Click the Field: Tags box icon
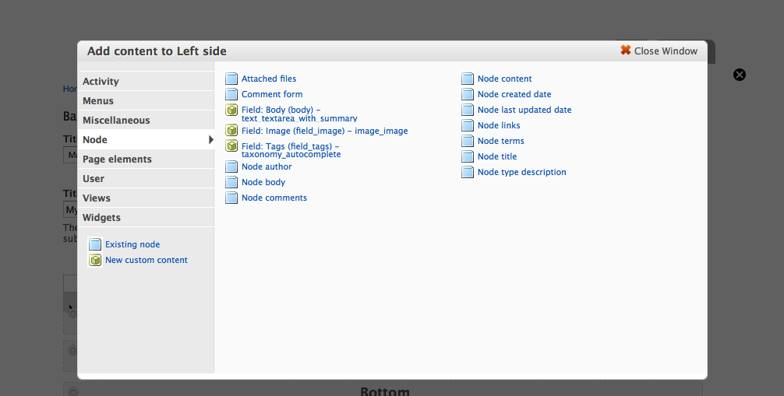The height and width of the screenshot is (396, 784). pyautogui.click(x=231, y=145)
